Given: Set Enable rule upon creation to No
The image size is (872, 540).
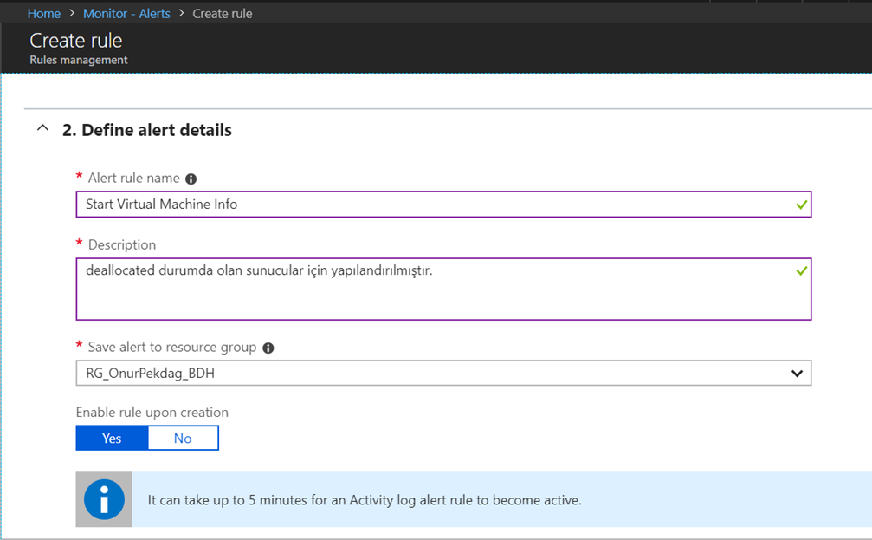Looking at the screenshot, I should 183,438.
